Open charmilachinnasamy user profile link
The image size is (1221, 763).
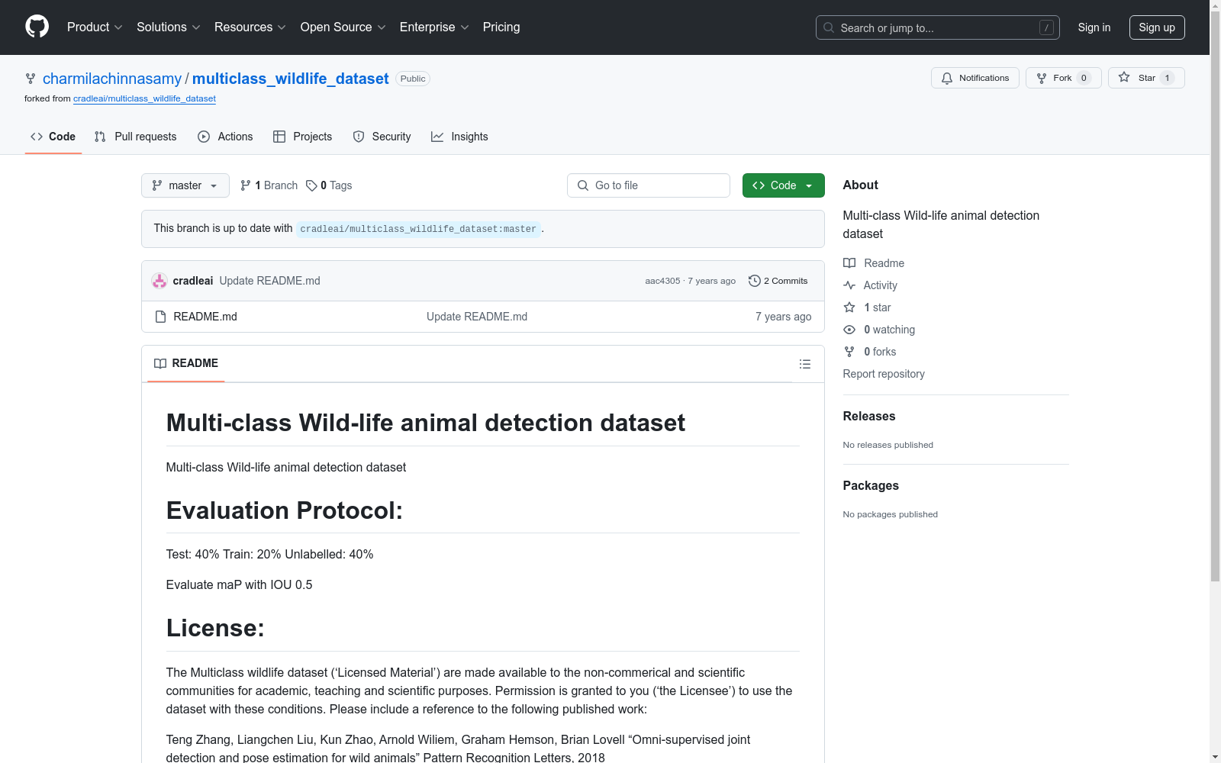point(112,79)
